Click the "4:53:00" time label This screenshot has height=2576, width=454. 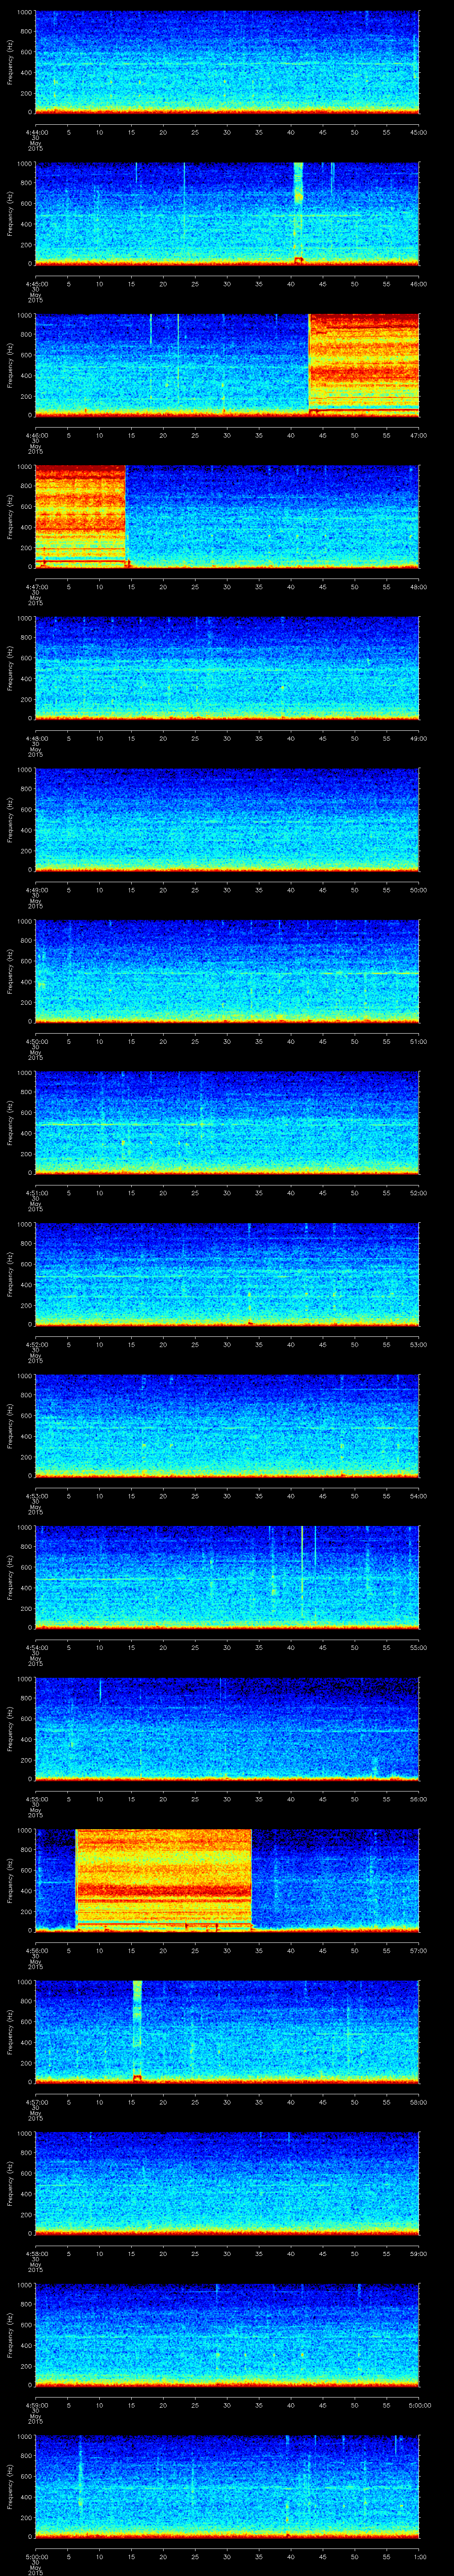(36, 1496)
